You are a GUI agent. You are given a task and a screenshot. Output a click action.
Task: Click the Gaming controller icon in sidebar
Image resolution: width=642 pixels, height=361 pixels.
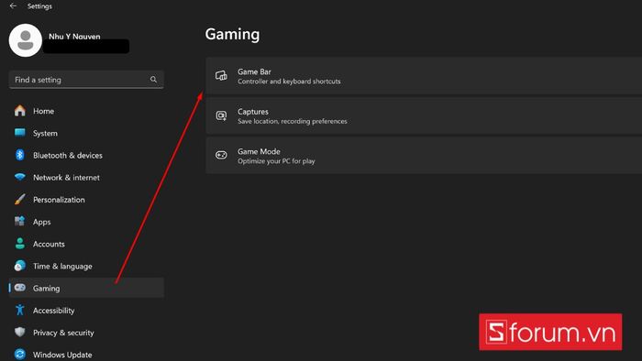click(19, 288)
